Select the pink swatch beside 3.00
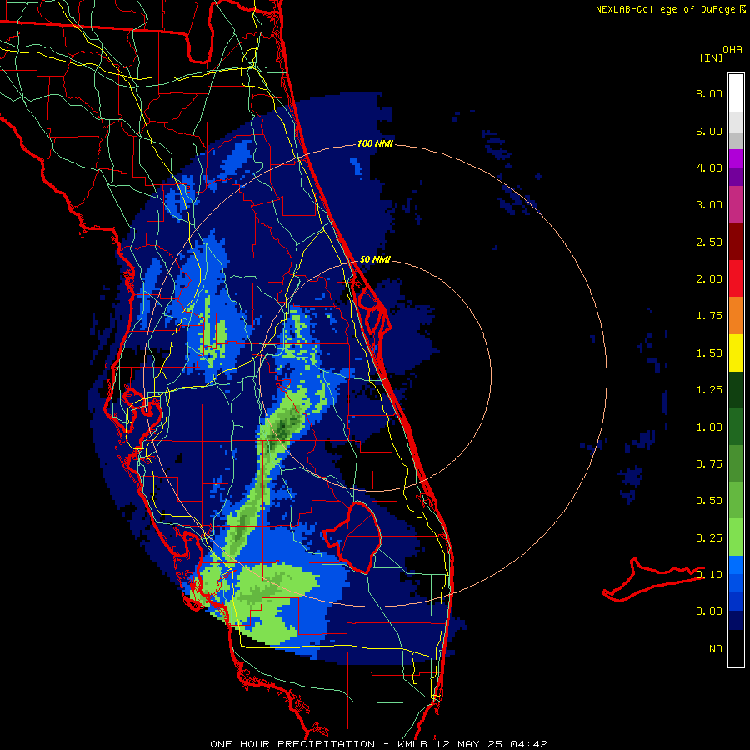 point(736,205)
